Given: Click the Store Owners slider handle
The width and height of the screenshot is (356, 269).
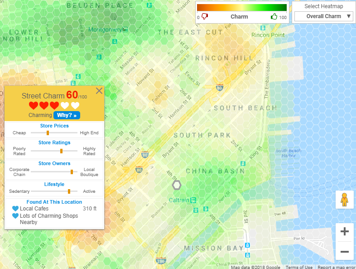Looking at the screenshot, I should pos(72,172).
